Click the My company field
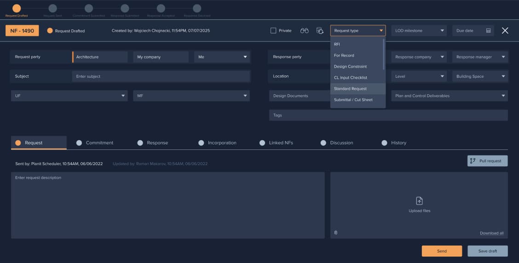Image resolution: width=519 pixels, height=263 pixels. [x=161, y=57]
